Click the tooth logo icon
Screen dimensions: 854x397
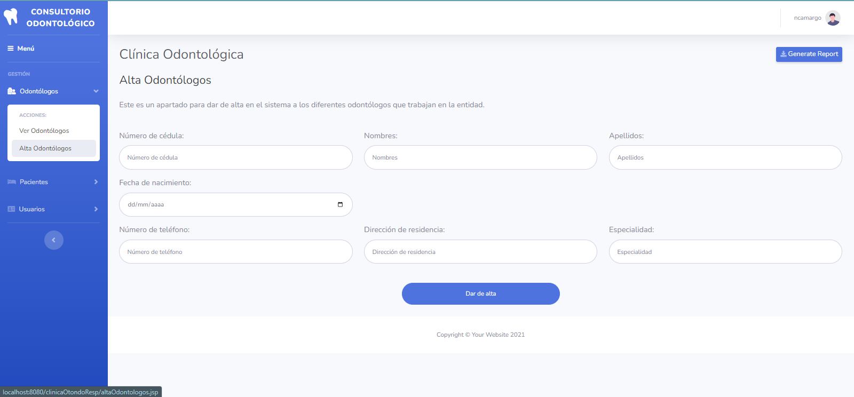11,17
